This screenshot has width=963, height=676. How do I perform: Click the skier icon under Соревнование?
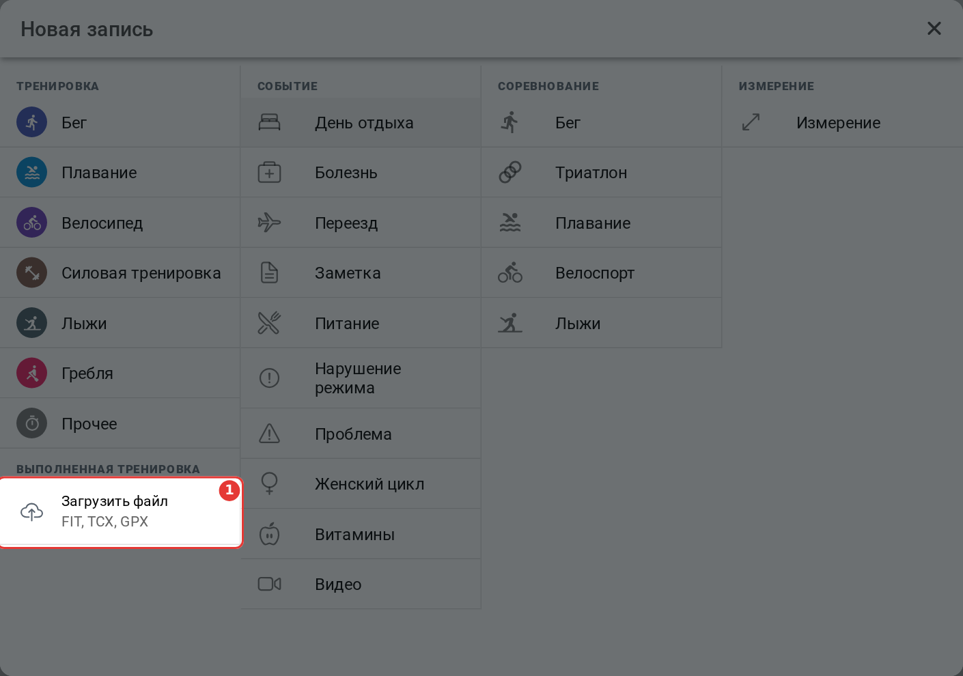coord(510,323)
